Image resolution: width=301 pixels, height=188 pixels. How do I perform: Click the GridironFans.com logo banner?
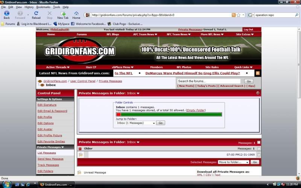tap(80, 51)
